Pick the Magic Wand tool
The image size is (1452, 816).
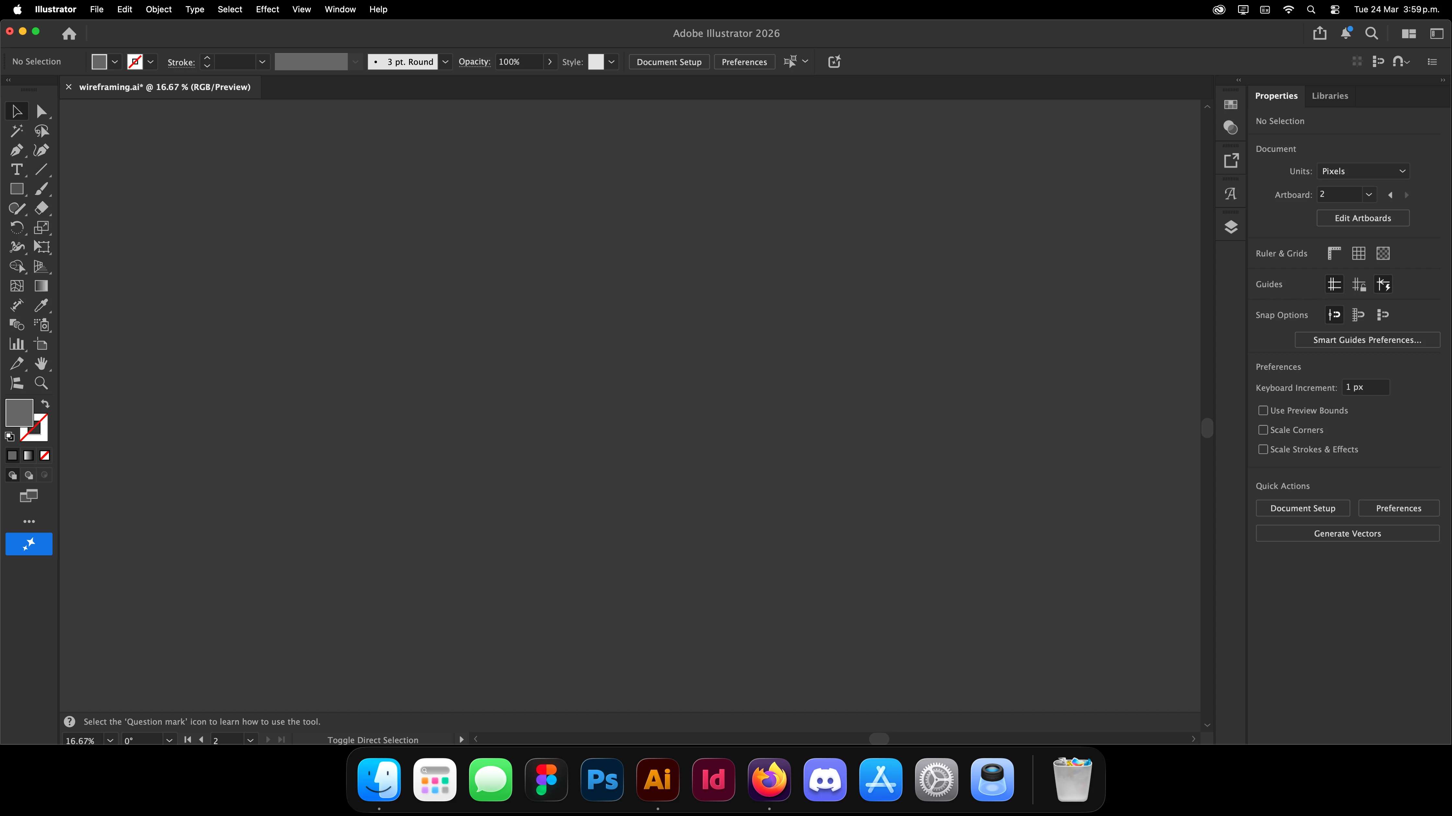(x=16, y=130)
